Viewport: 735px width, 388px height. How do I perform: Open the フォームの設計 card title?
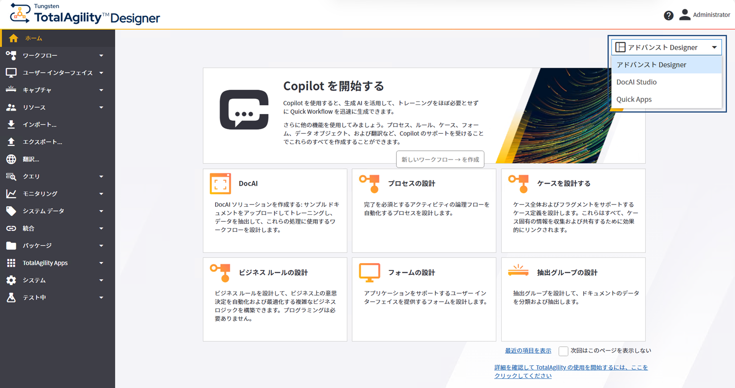pyautogui.click(x=411, y=273)
